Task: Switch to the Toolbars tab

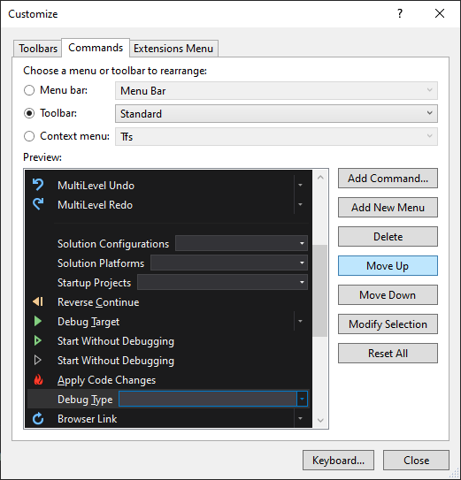Action: click(x=38, y=49)
